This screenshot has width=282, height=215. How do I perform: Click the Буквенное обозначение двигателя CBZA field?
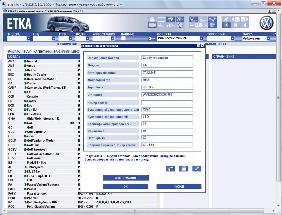[x=167, y=109]
